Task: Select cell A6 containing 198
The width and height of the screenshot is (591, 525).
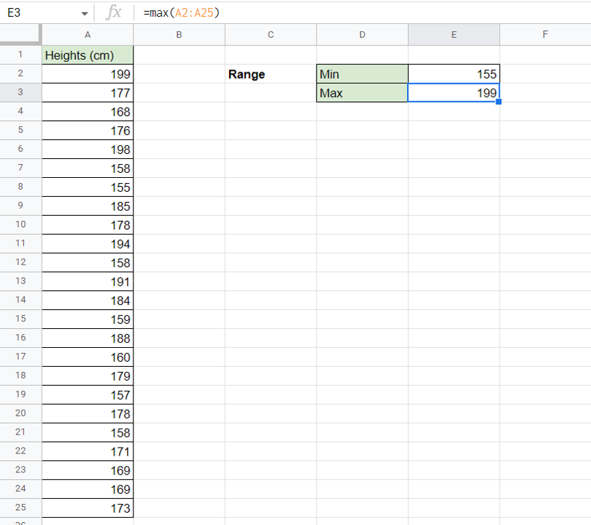Action: (88, 149)
